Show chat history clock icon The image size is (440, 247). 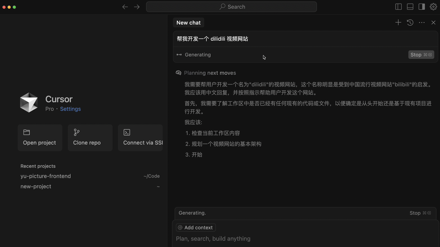tap(410, 23)
